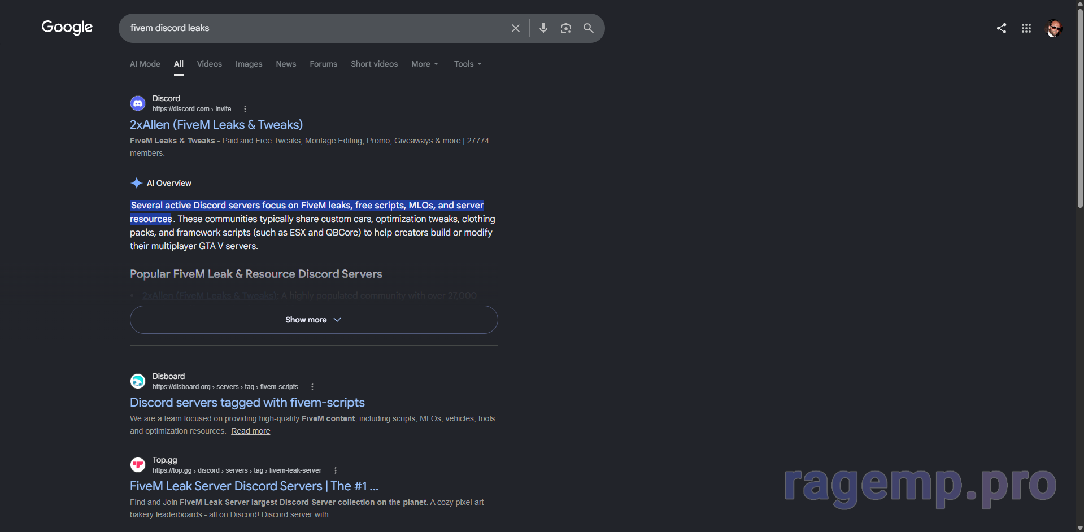Image resolution: width=1084 pixels, height=532 pixels.
Task: Click the Top.gg site name
Action: tap(165, 460)
